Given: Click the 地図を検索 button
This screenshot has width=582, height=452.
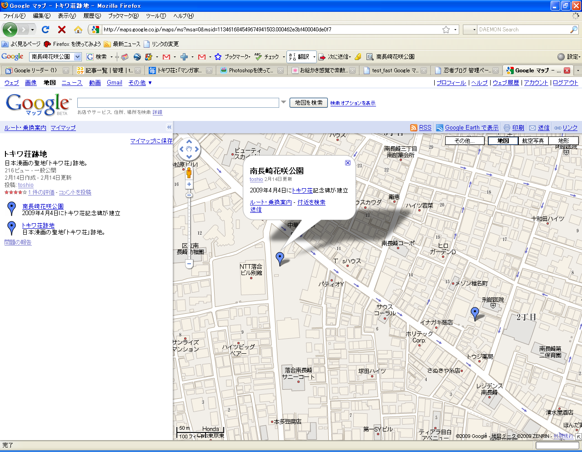Looking at the screenshot, I should tap(309, 103).
